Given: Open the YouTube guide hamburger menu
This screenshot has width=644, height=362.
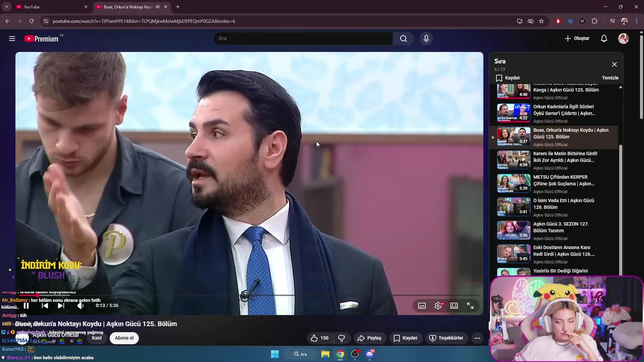Looking at the screenshot, I should click(12, 39).
